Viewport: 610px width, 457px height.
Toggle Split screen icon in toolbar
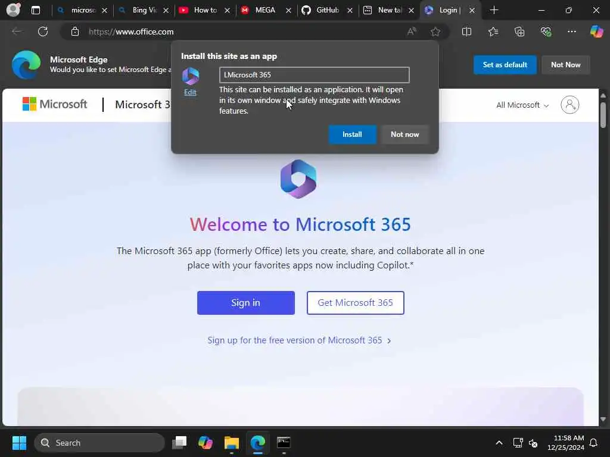click(466, 32)
